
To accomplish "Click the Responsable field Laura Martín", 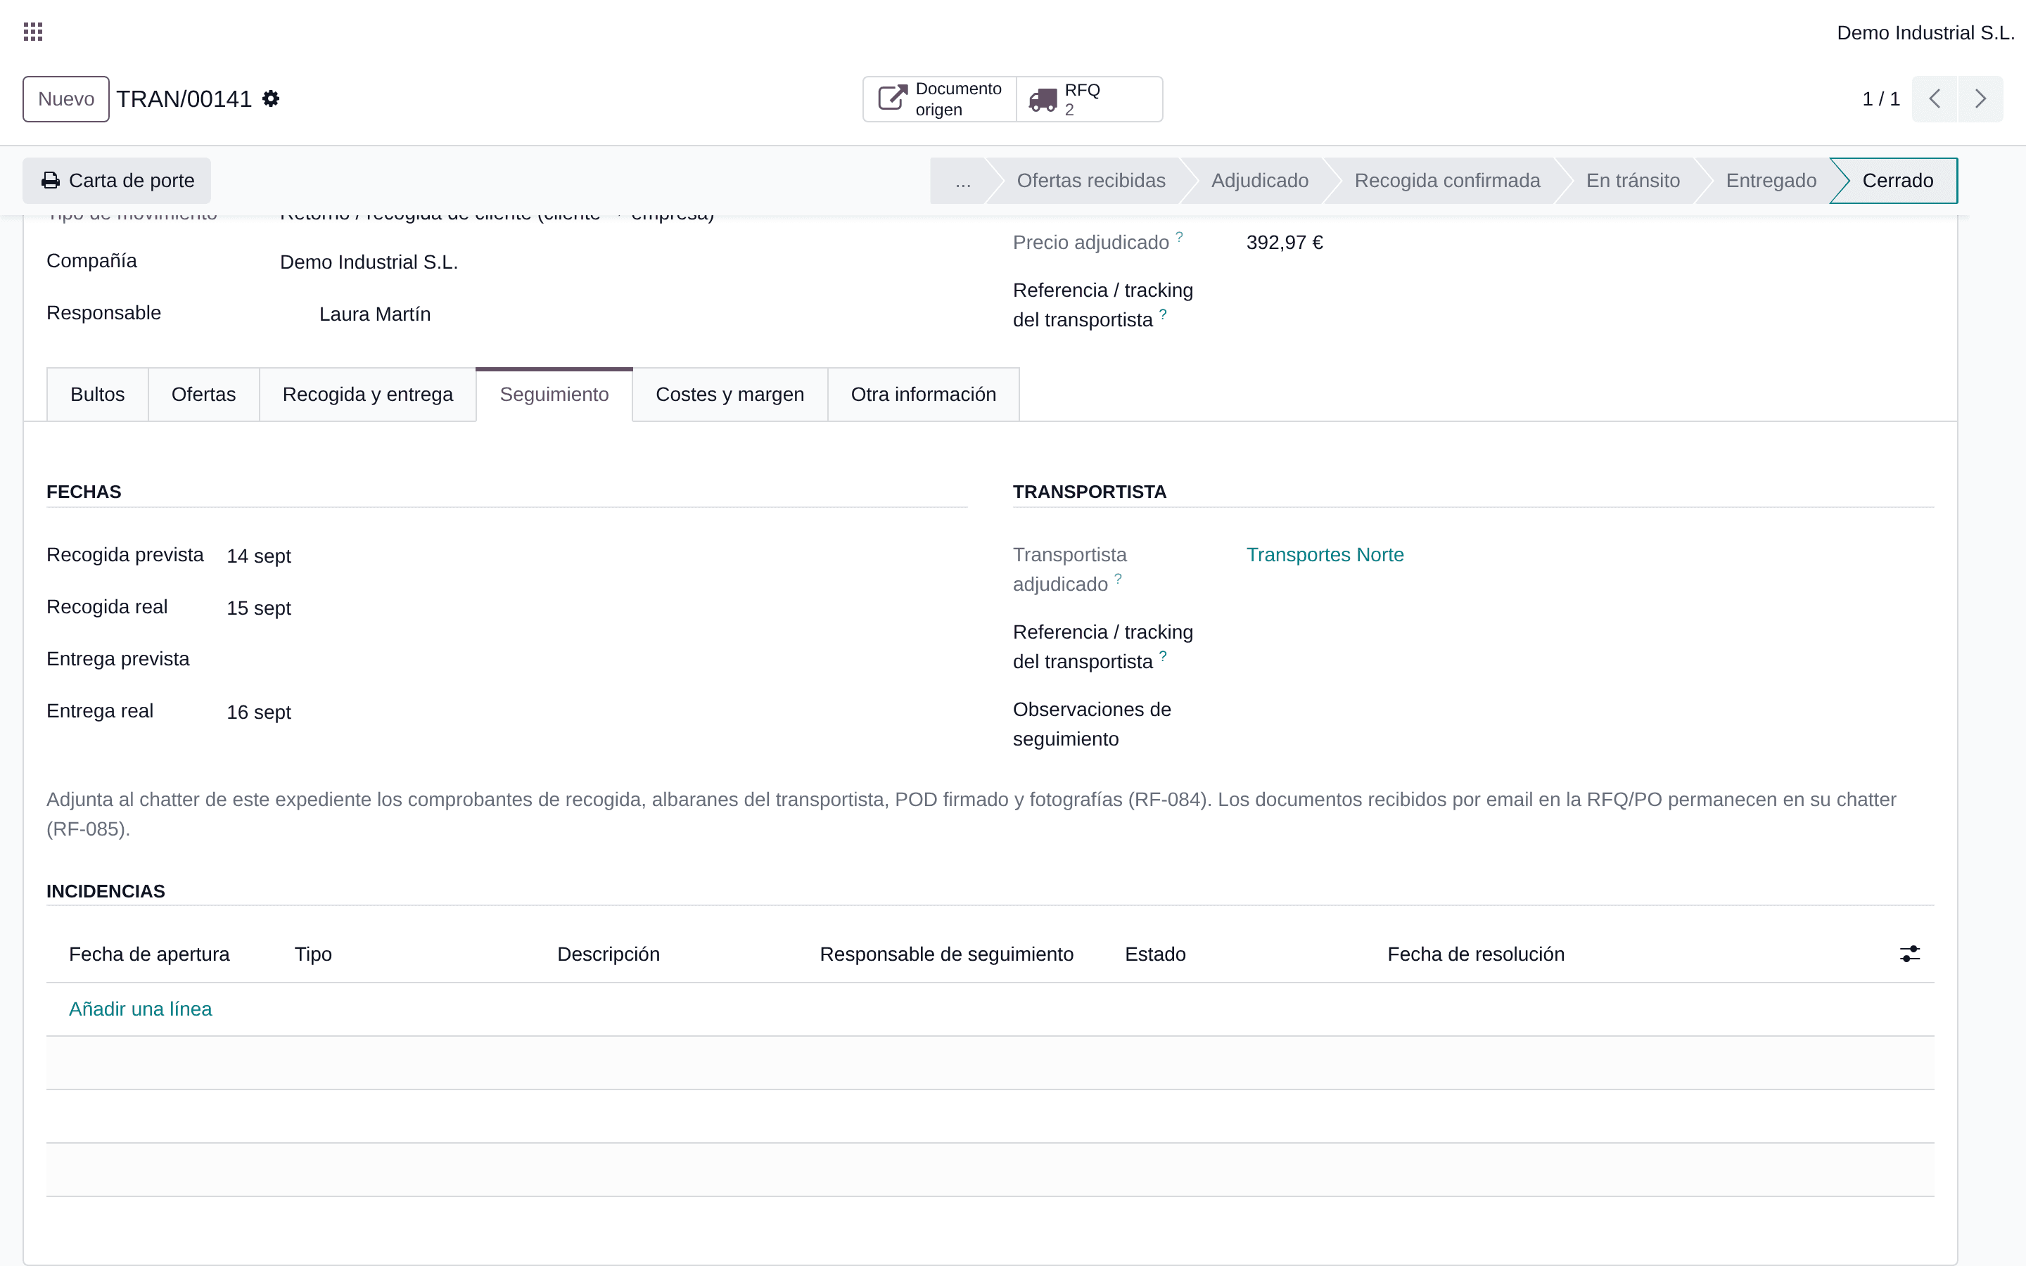I will pyautogui.click(x=374, y=314).
